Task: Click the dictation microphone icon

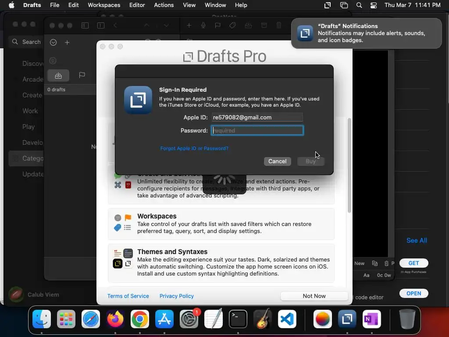Action: (x=203, y=25)
